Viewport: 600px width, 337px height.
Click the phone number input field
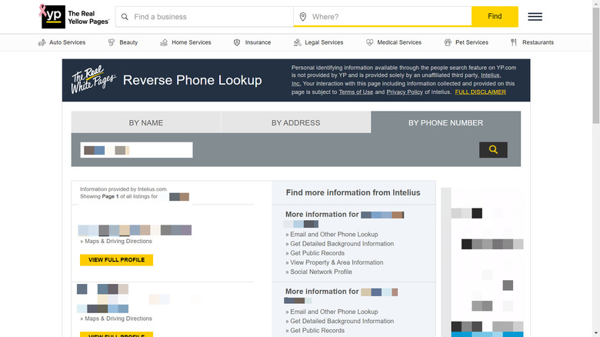[x=136, y=150]
